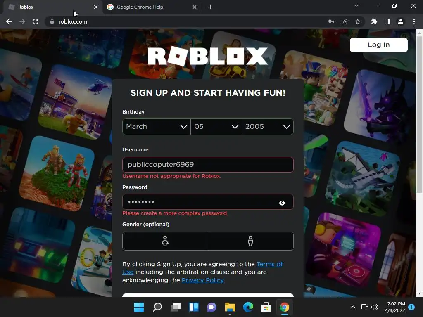Open the Privacy Policy link
The width and height of the screenshot is (423, 317).
pyautogui.click(x=202, y=280)
